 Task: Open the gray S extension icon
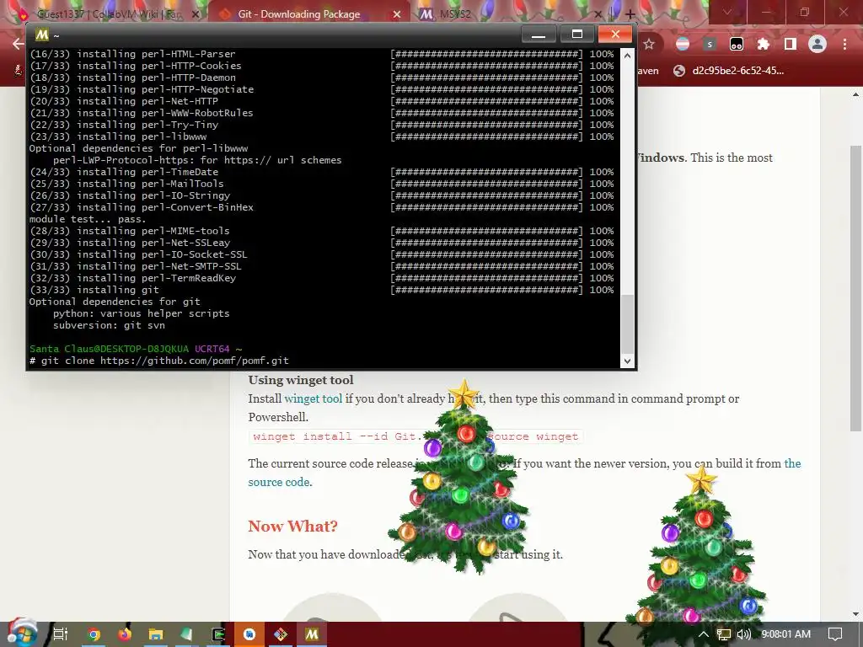pyautogui.click(x=710, y=44)
